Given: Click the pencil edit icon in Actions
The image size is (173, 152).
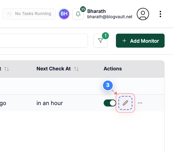Looking at the screenshot, I should click(x=125, y=103).
